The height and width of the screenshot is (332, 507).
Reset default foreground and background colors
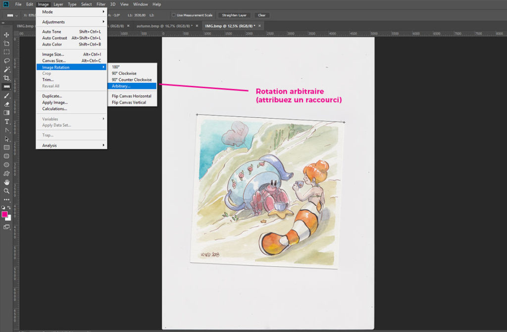tap(3, 208)
